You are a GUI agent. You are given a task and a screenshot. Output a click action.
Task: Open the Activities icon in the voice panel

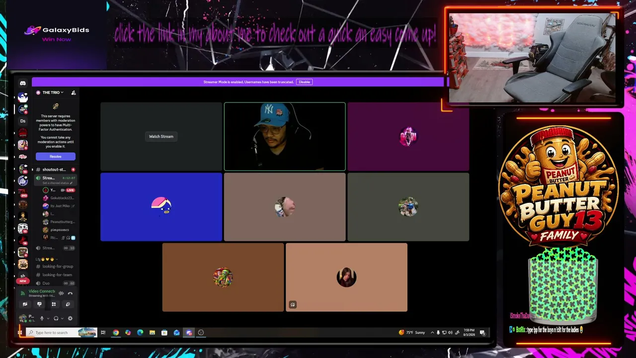[x=54, y=304]
